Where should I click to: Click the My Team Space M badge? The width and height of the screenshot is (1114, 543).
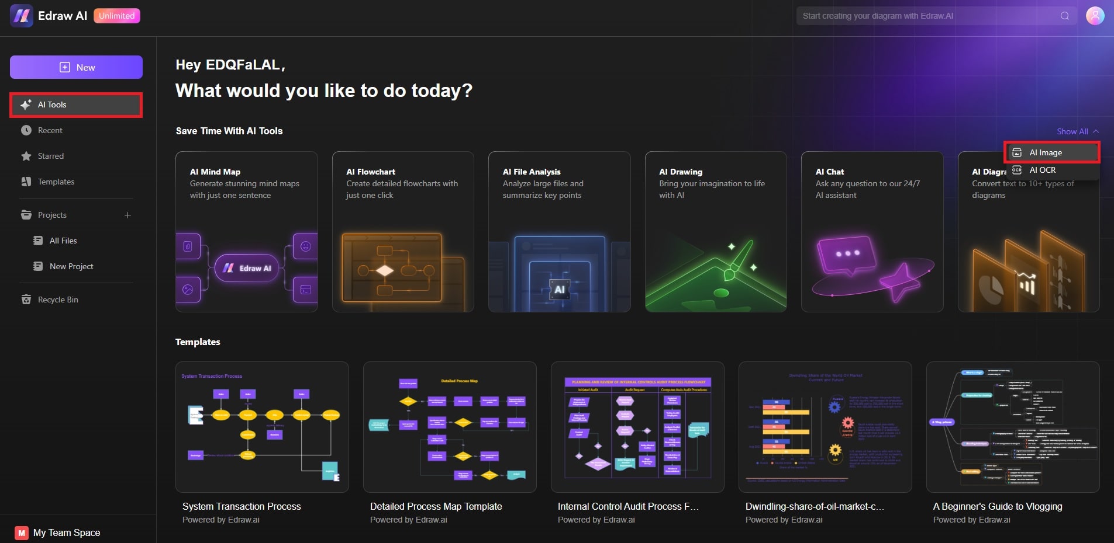point(22,532)
